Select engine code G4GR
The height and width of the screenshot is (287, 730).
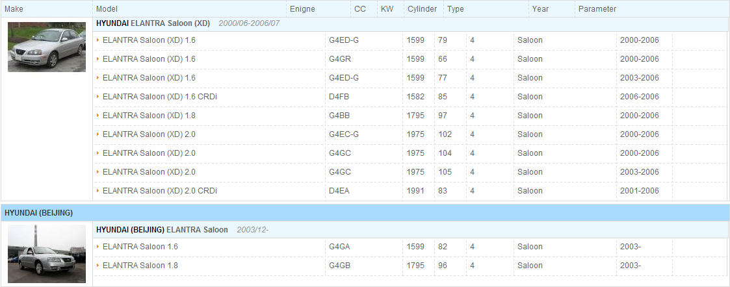click(x=340, y=59)
